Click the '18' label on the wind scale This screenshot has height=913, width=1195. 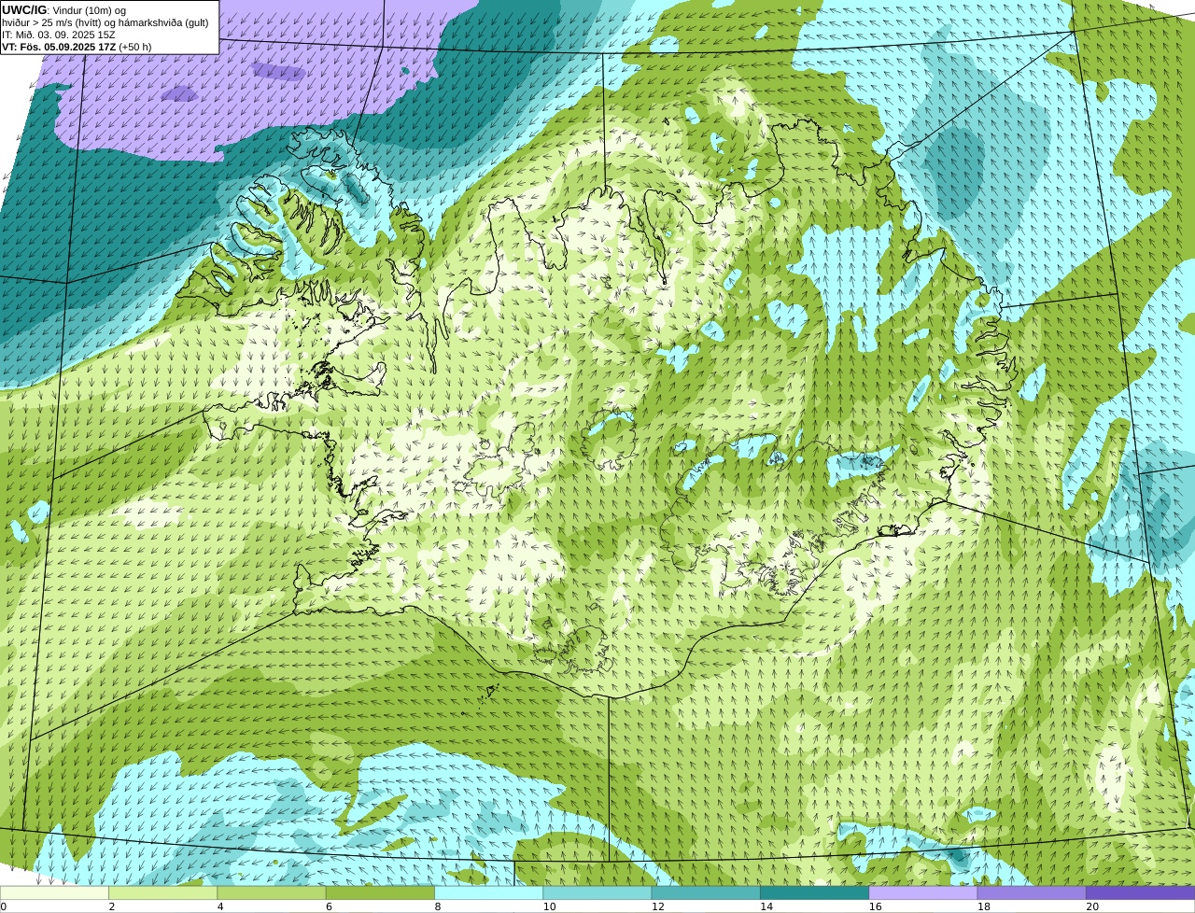point(983,906)
